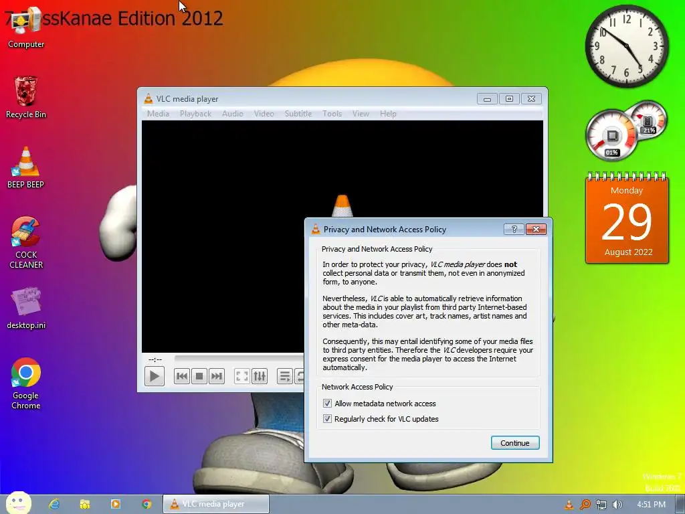
Task: Select the desktop.ini file icon
Action: pyautogui.click(x=26, y=308)
